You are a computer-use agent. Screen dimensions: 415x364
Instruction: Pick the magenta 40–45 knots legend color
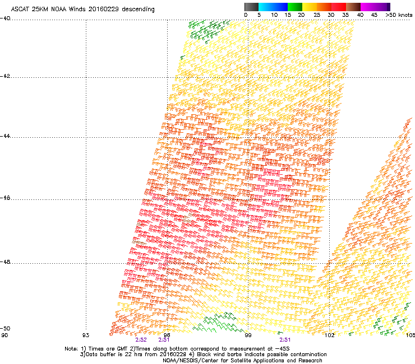[368, 7]
